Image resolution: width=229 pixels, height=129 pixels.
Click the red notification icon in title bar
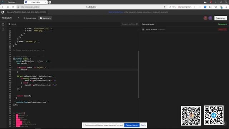[x=210, y=2]
